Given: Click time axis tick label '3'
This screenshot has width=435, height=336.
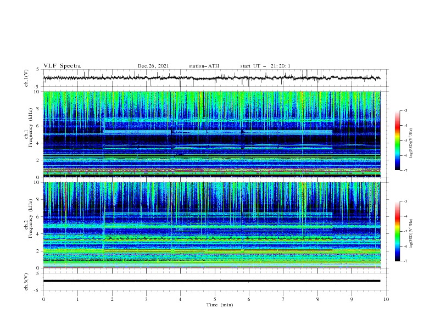Looking at the screenshot, I should click(146, 299).
